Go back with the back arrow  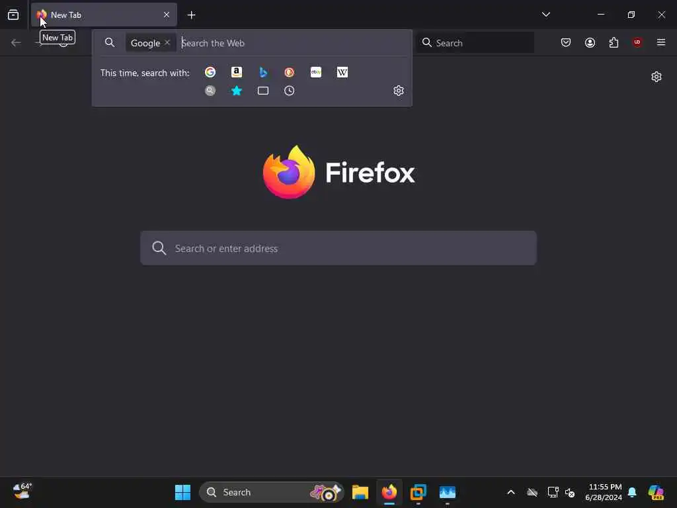tap(16, 42)
